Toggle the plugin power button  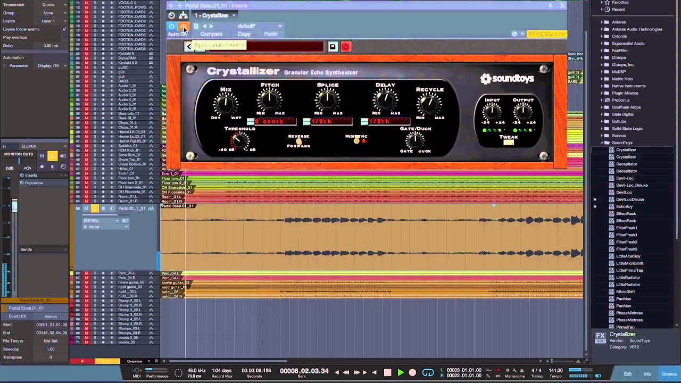tap(171, 26)
